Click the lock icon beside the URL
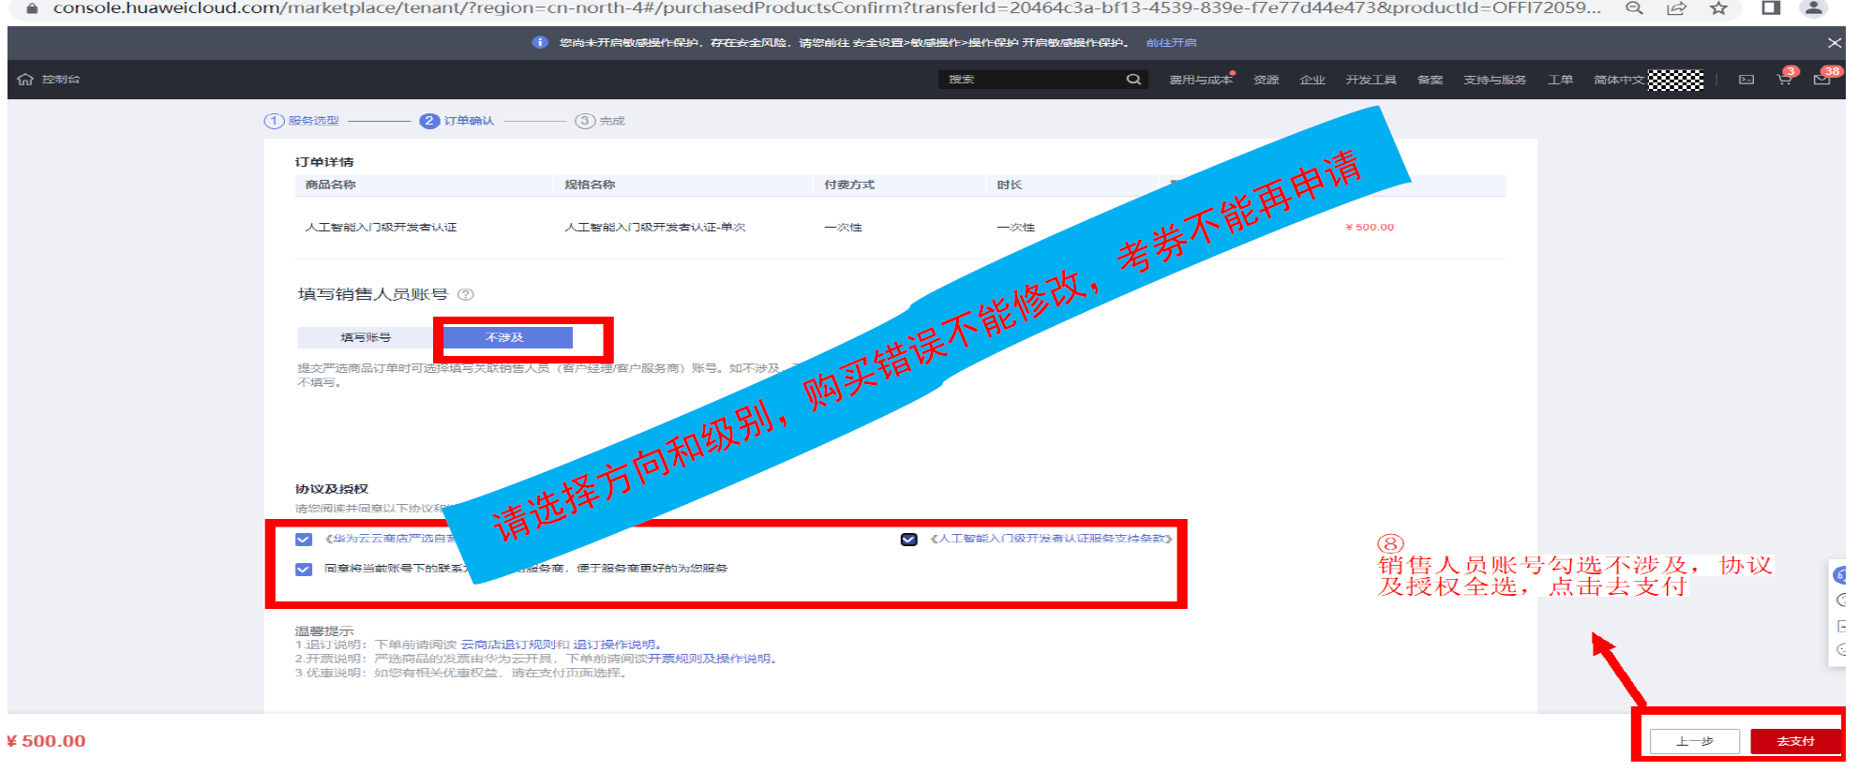 (32, 8)
